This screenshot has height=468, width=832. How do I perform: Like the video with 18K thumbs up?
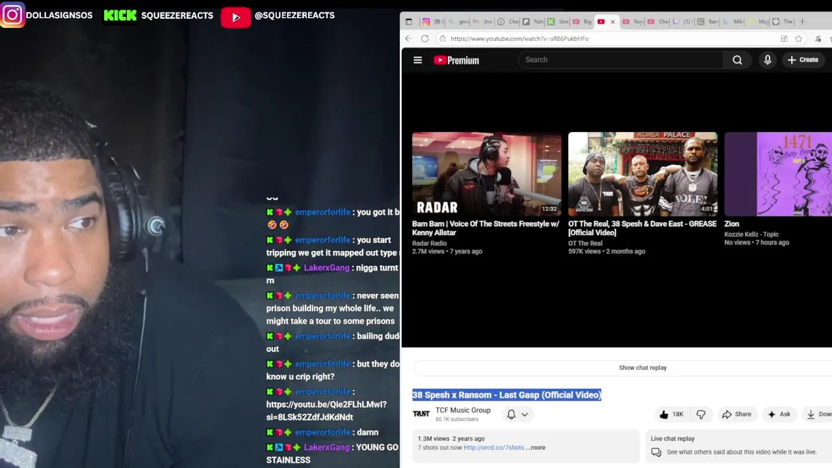coord(671,414)
